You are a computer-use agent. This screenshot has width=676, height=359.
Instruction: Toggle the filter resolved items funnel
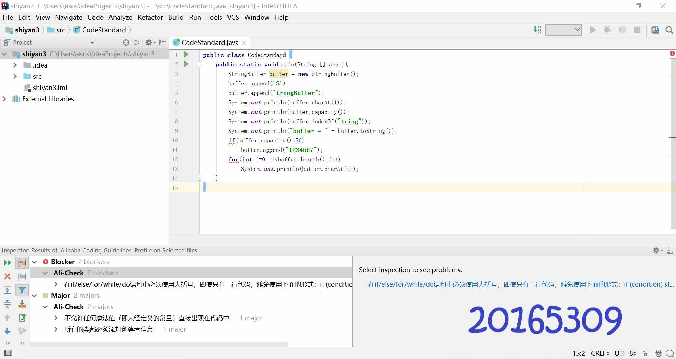point(22,290)
